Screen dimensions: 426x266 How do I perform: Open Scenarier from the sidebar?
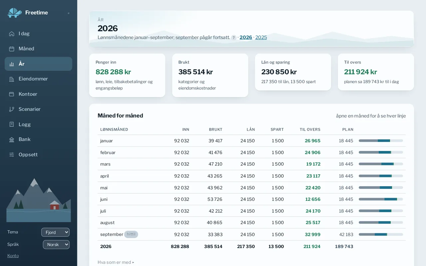(38, 109)
